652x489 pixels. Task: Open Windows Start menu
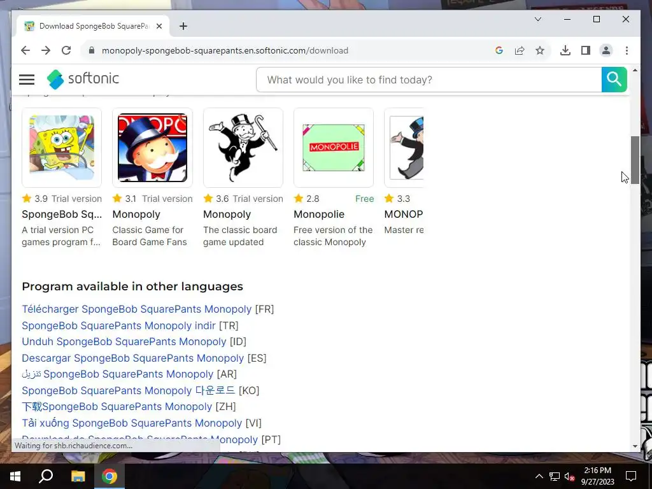pos(15,476)
